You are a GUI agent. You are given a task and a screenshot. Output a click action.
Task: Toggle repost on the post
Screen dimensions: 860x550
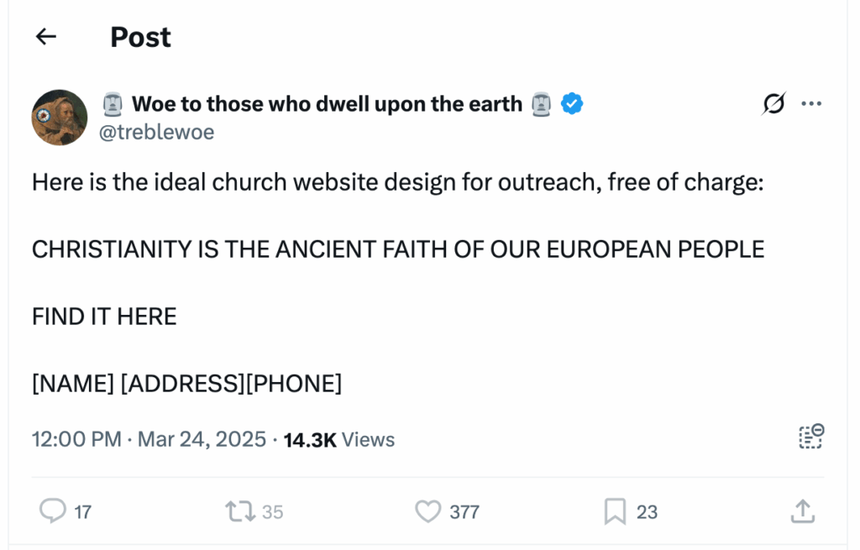point(240,511)
